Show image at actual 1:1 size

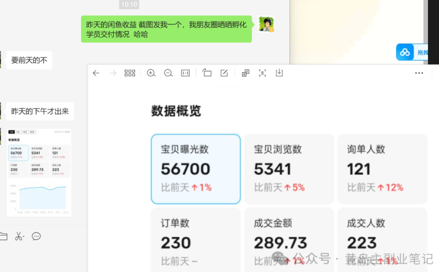click(x=185, y=73)
